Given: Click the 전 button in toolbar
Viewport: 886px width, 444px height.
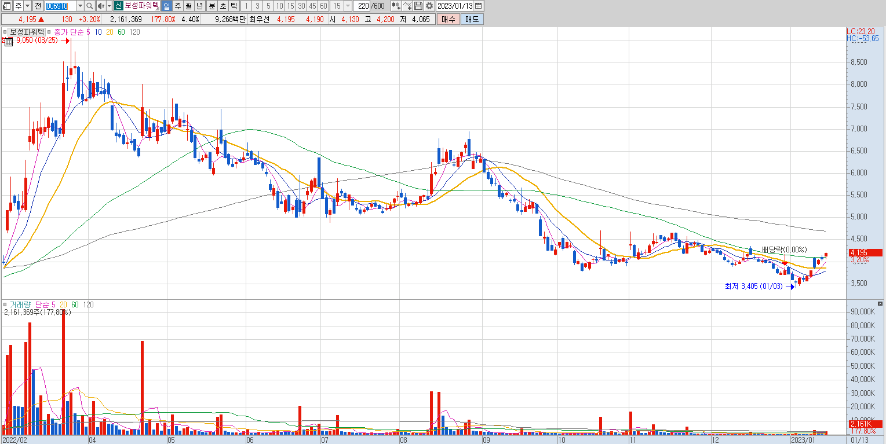Looking at the screenshot, I should 38,6.
